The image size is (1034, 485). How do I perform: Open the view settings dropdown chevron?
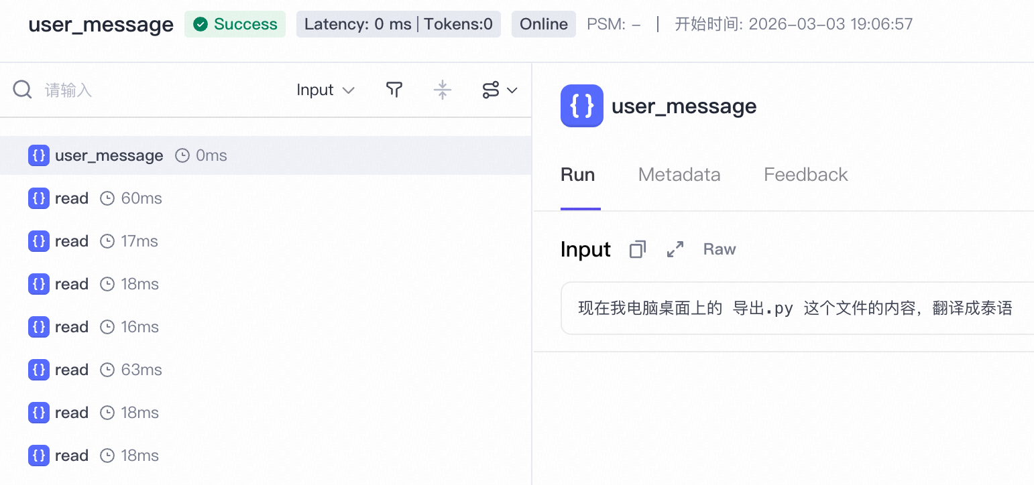pos(512,90)
